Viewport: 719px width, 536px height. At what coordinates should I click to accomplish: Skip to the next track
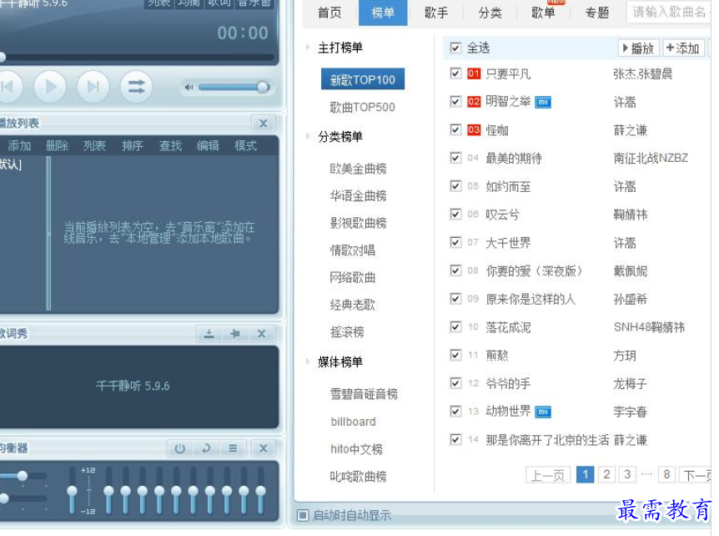93,87
